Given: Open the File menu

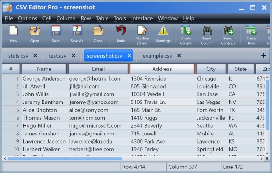Looking at the screenshot, I should pyautogui.click(x=9, y=18).
